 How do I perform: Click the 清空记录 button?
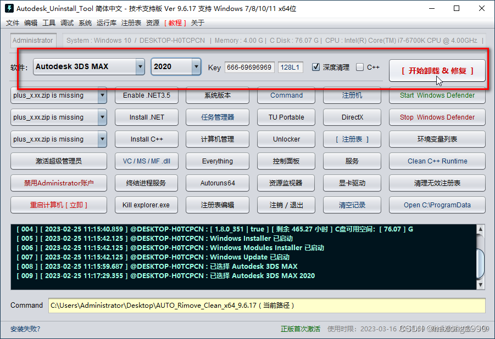[x=352, y=205]
